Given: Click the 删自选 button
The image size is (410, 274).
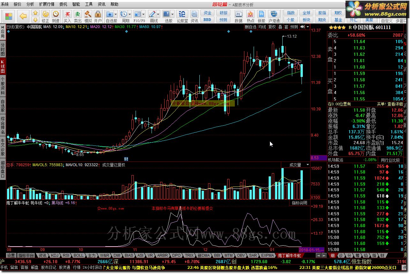Looking at the screenshot, I should pyautogui.click(x=250, y=27).
